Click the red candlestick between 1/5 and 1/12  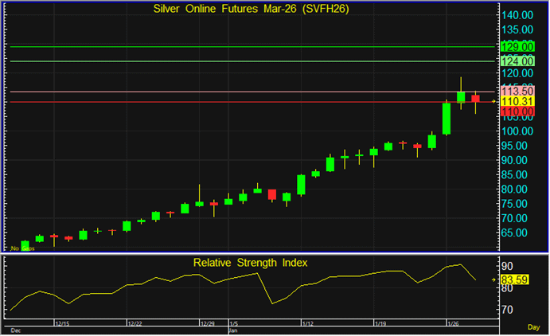click(x=272, y=194)
